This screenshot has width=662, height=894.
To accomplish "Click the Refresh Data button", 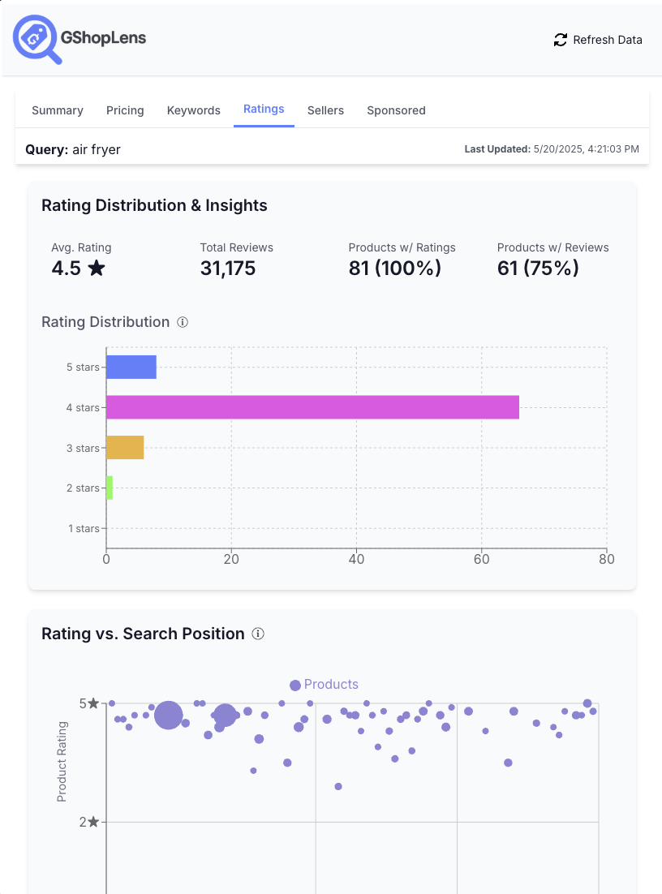I will tap(598, 40).
